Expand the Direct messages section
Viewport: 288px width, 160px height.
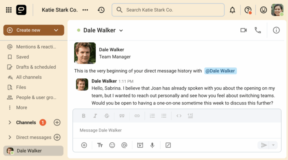coord(10,138)
